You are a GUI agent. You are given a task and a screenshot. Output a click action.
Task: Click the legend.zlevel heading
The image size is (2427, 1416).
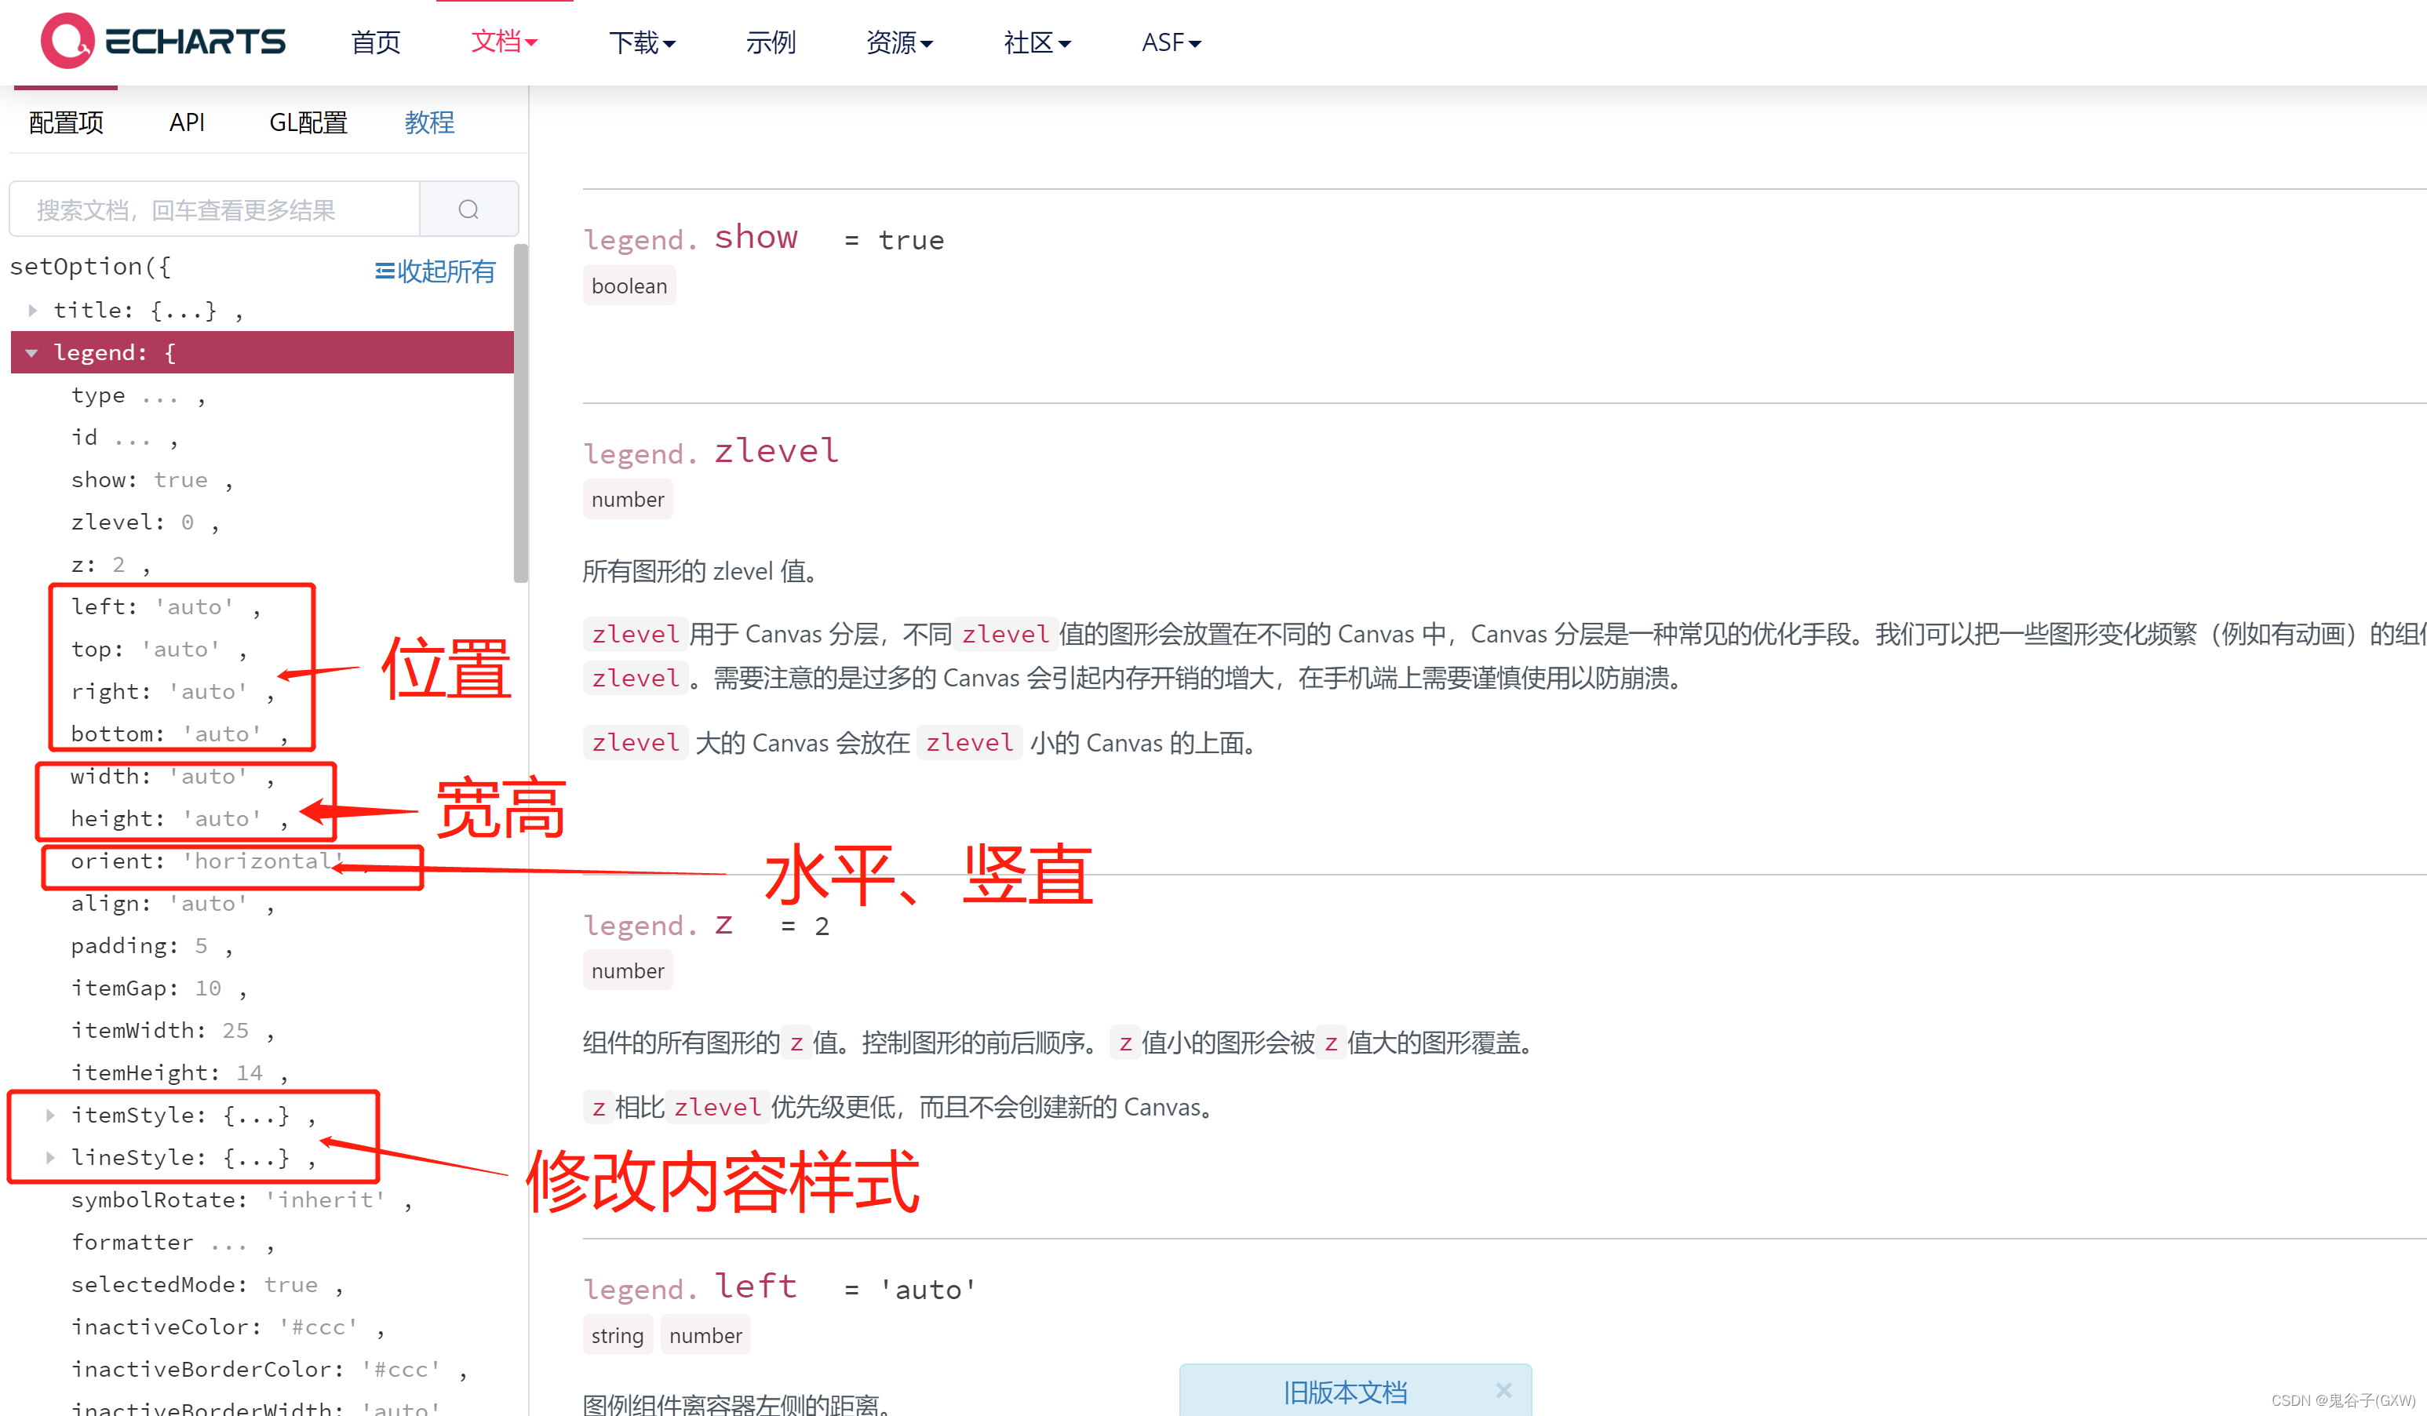click(x=712, y=451)
